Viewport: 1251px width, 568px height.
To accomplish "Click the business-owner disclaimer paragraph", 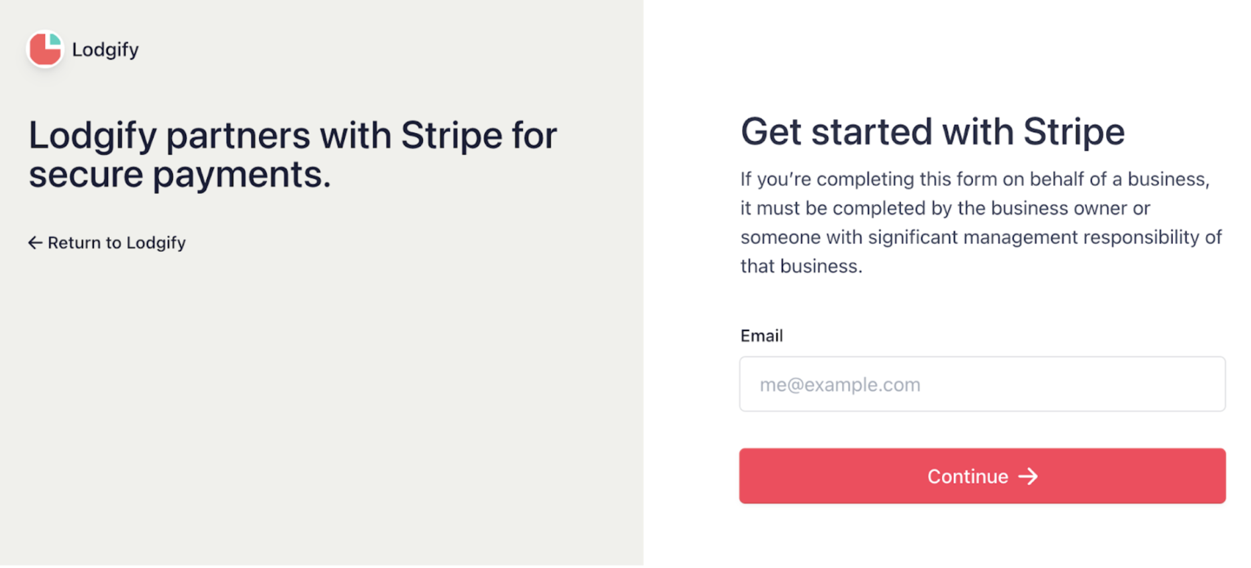I will (981, 222).
